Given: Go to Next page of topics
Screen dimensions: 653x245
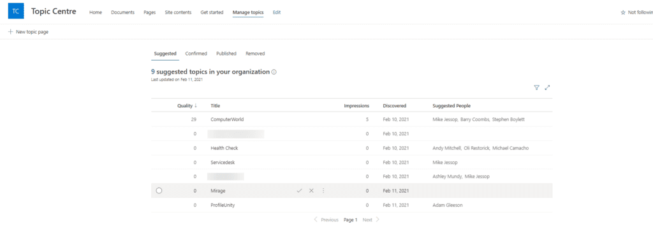Looking at the screenshot, I should click(x=371, y=220).
